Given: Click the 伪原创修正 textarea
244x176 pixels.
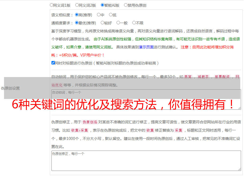Looking at the screenshot, I should (146, 161).
